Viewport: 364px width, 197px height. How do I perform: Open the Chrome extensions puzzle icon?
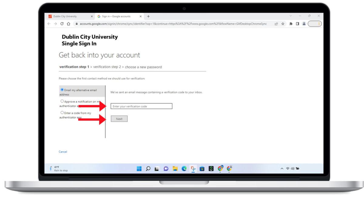[x=292, y=24]
